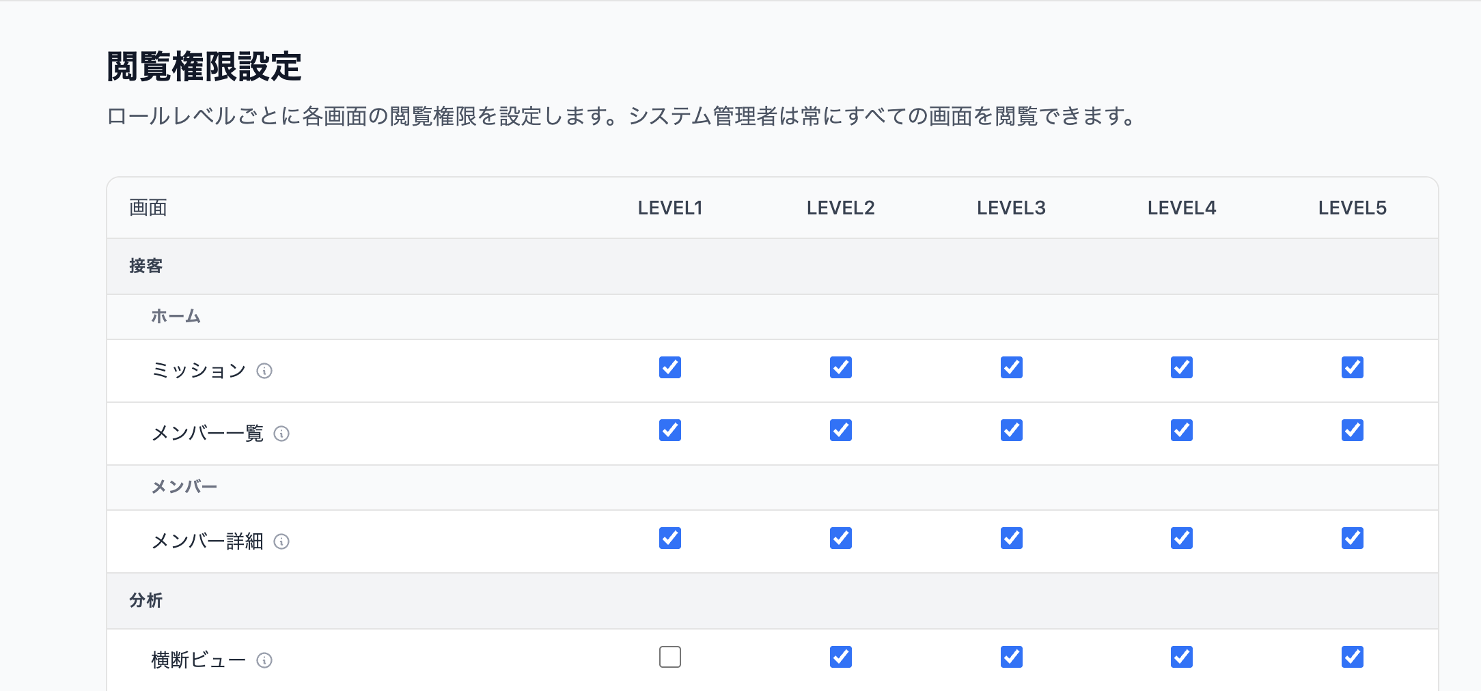Image resolution: width=1481 pixels, height=691 pixels.
Task: Uncheck メンバー一覧 for LEVEL3
Action: point(1012,430)
